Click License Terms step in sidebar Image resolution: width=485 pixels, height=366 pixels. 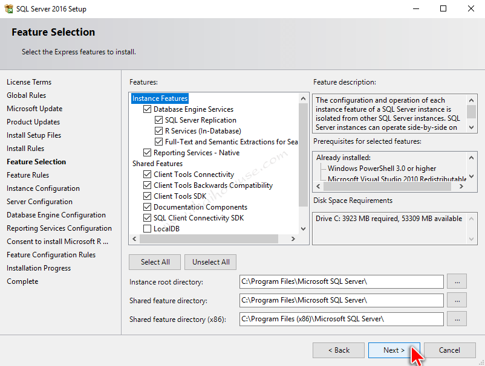[29, 82]
